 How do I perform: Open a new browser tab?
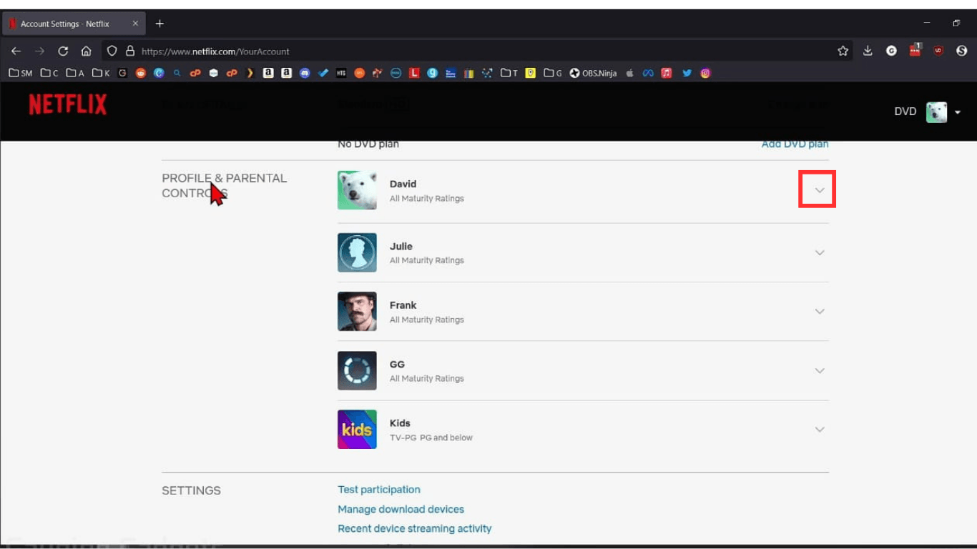click(159, 24)
